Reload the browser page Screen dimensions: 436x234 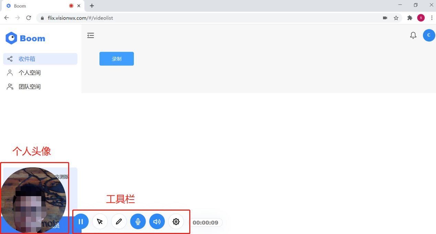(x=29, y=18)
